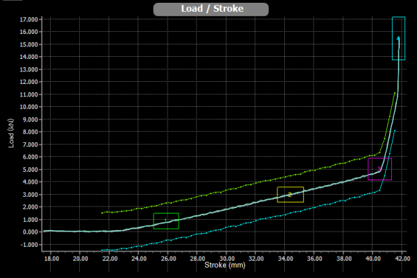Viewport: 417px width, 278px height.
Task: Click start of white measured curve at left
Action: tap(43, 231)
